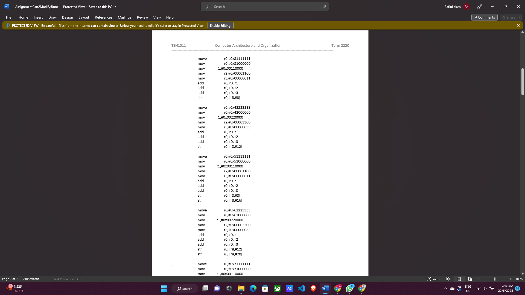
Task: Expand hidden system tray icons chevron
Action: [x=445, y=288]
